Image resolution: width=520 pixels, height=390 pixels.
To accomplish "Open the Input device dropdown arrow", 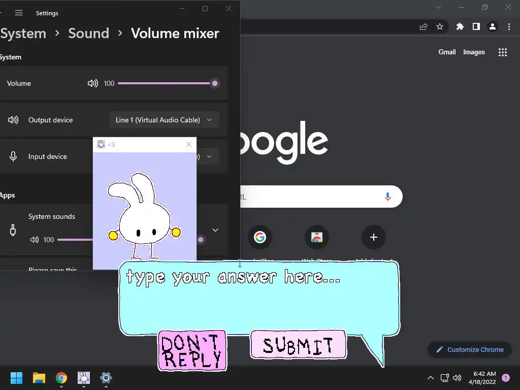I will [209, 156].
